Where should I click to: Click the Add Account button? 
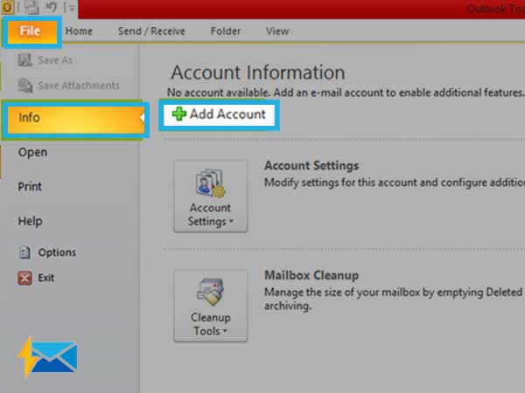click(220, 115)
